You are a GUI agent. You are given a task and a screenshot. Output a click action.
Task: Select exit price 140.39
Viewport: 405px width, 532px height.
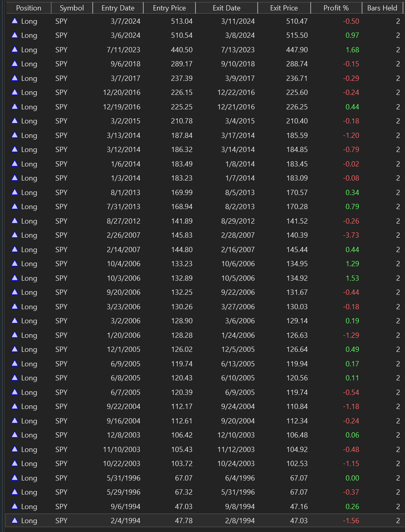click(x=297, y=235)
